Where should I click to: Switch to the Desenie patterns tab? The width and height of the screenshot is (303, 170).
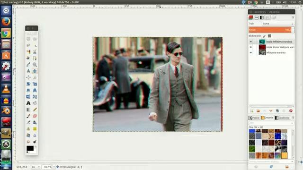(267, 118)
